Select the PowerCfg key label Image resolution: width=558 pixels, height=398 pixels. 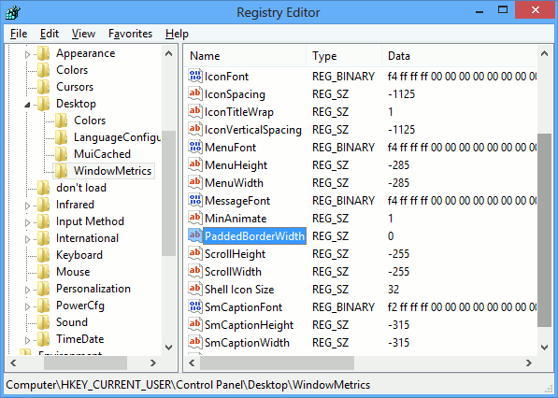(80, 306)
